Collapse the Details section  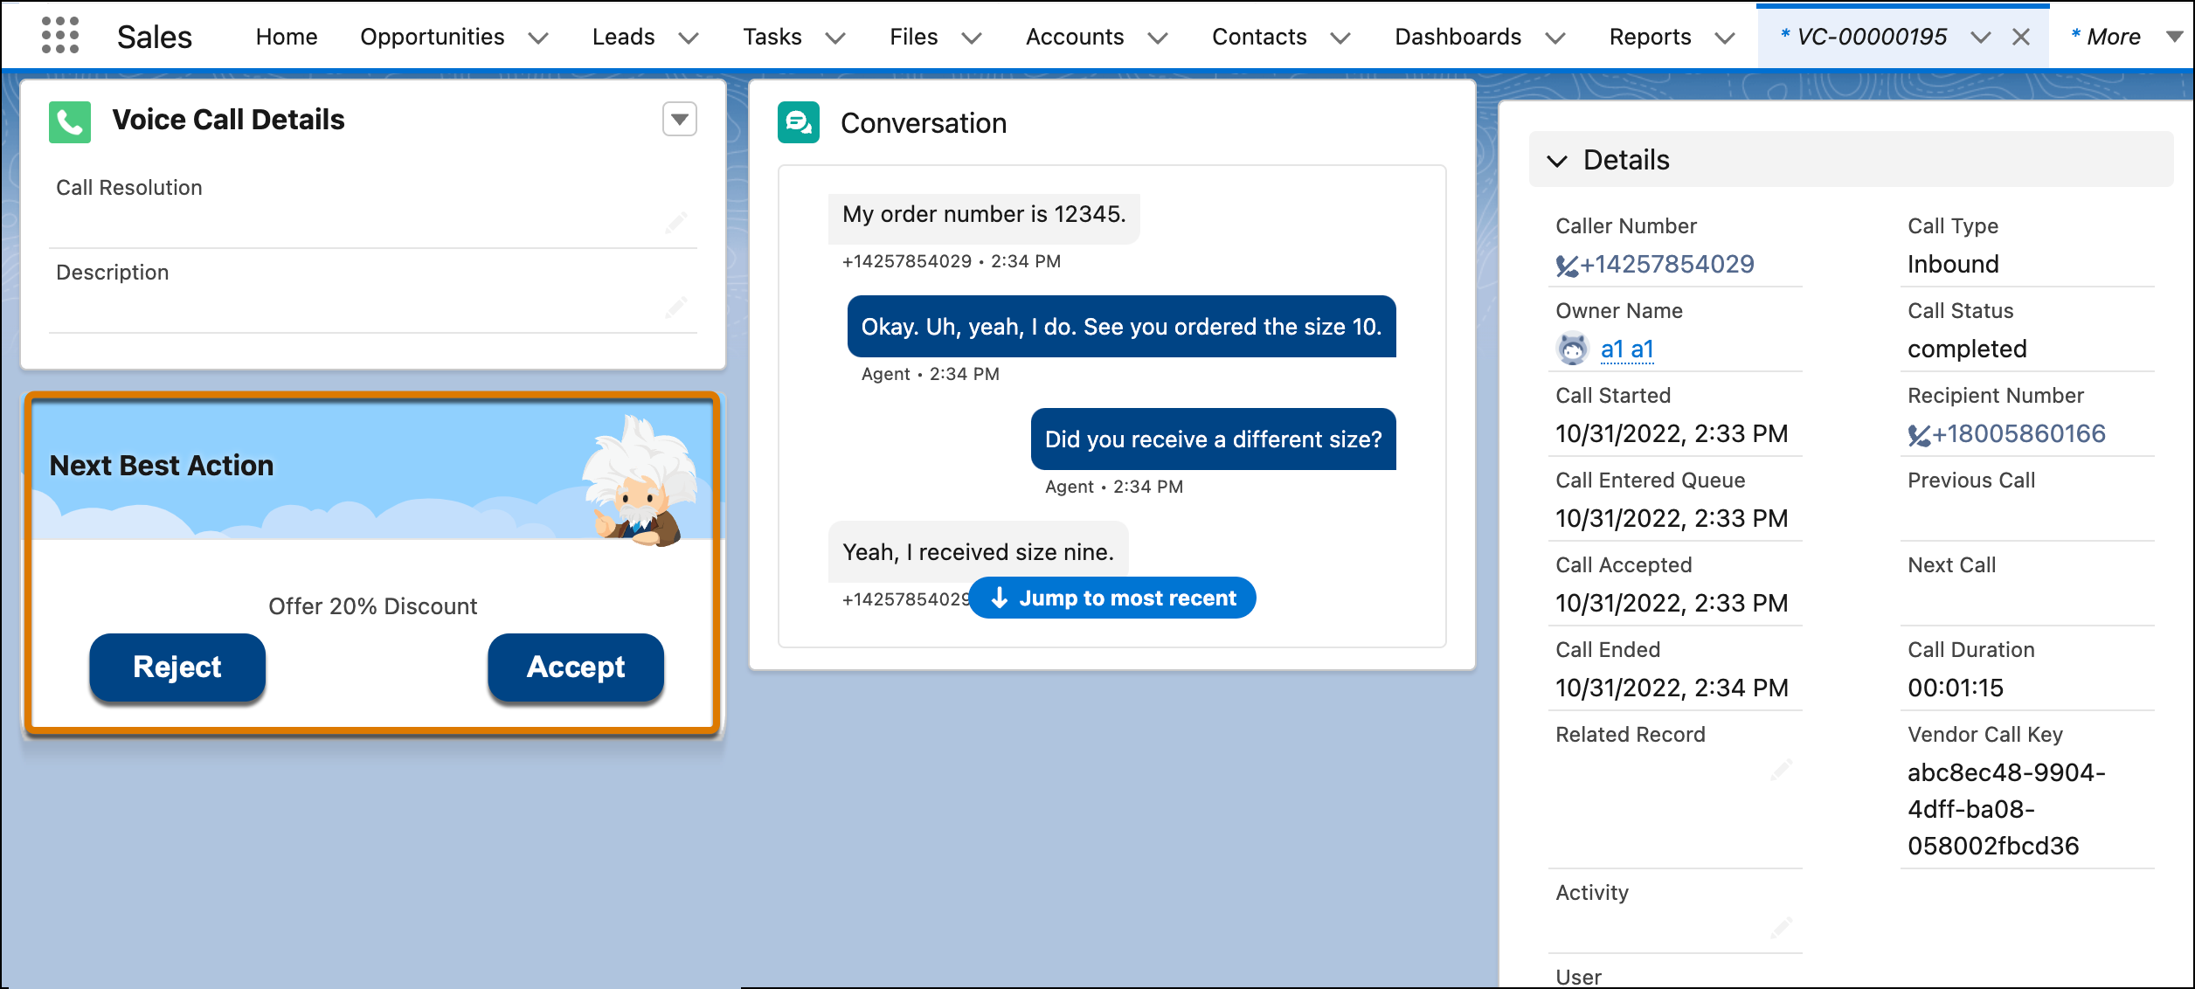click(1557, 161)
